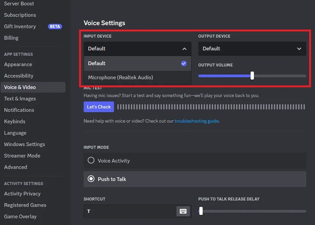Viewport: 315px width, 225px height.
Task: Go to Appearance settings
Action: tap(18, 64)
